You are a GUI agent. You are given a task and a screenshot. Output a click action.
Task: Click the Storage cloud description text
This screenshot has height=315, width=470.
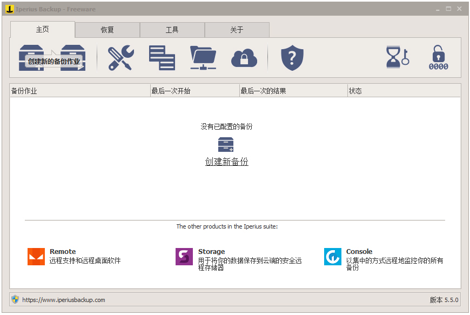pos(250,264)
